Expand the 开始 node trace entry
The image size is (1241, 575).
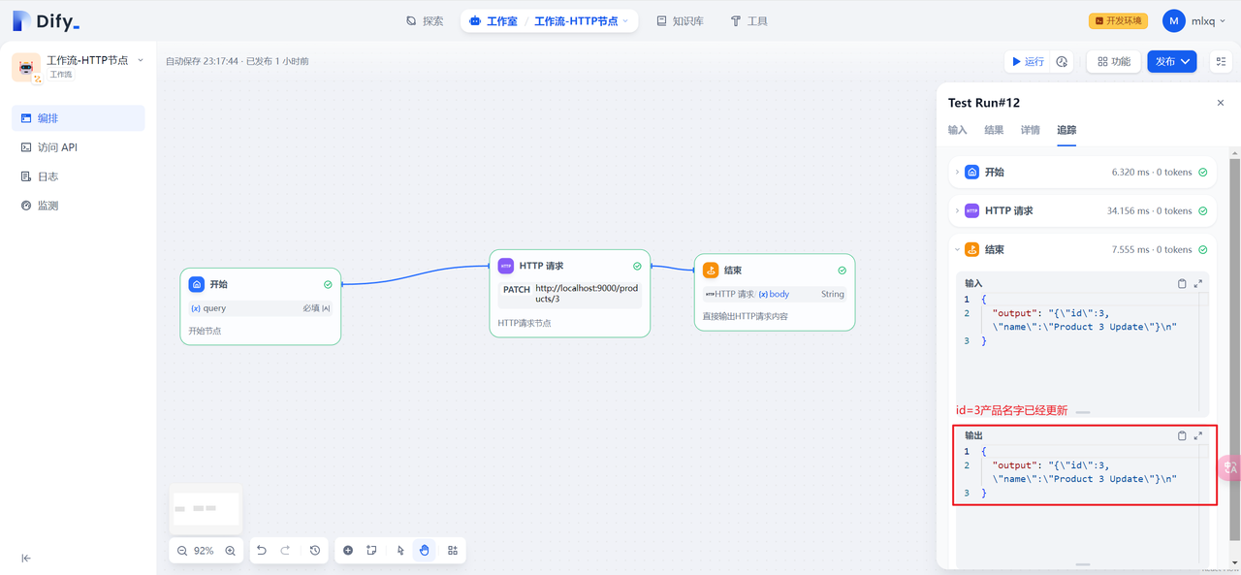[957, 172]
